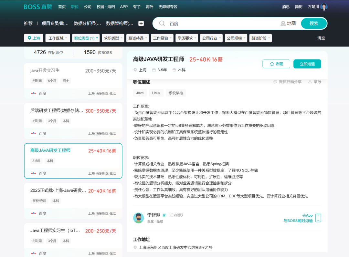349x257 pixels.
Task: Open 2025正式批-上海-Java研发… job card
Action: 73,200
